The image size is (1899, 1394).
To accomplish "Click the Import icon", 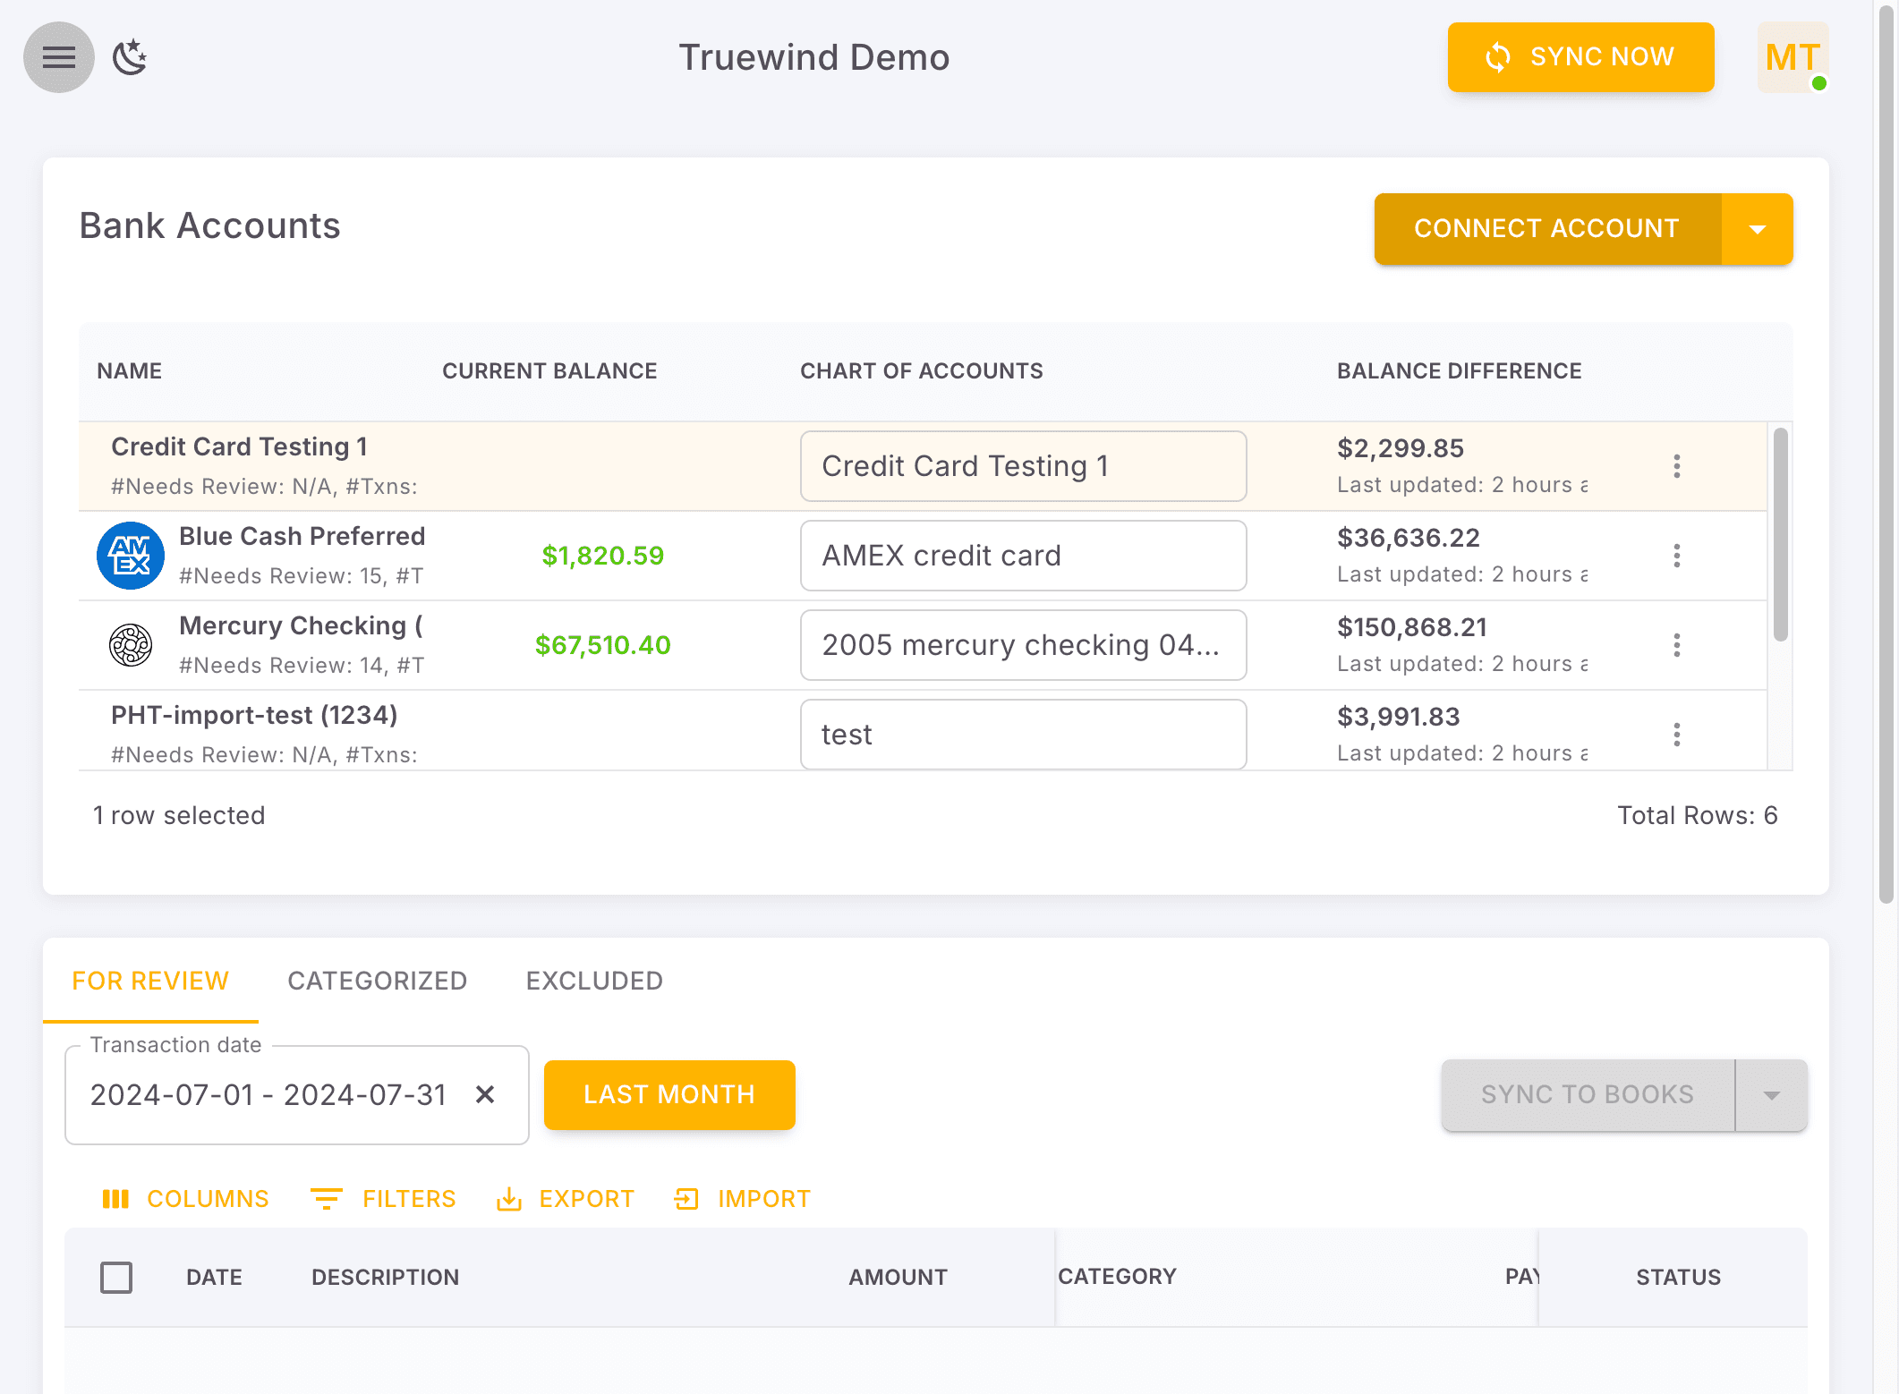I will click(x=686, y=1199).
